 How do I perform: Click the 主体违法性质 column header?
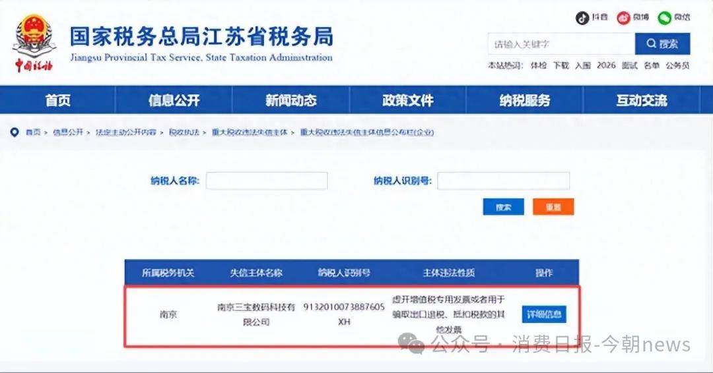click(x=449, y=273)
